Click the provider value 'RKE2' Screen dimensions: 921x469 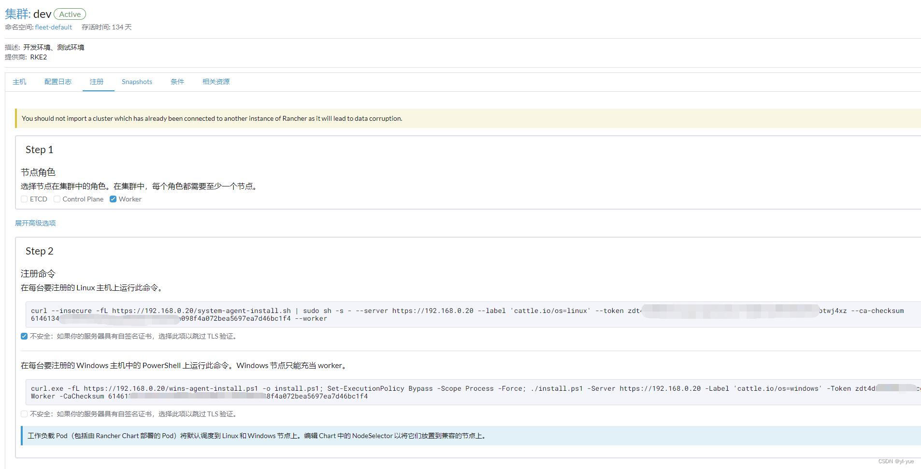tap(39, 57)
